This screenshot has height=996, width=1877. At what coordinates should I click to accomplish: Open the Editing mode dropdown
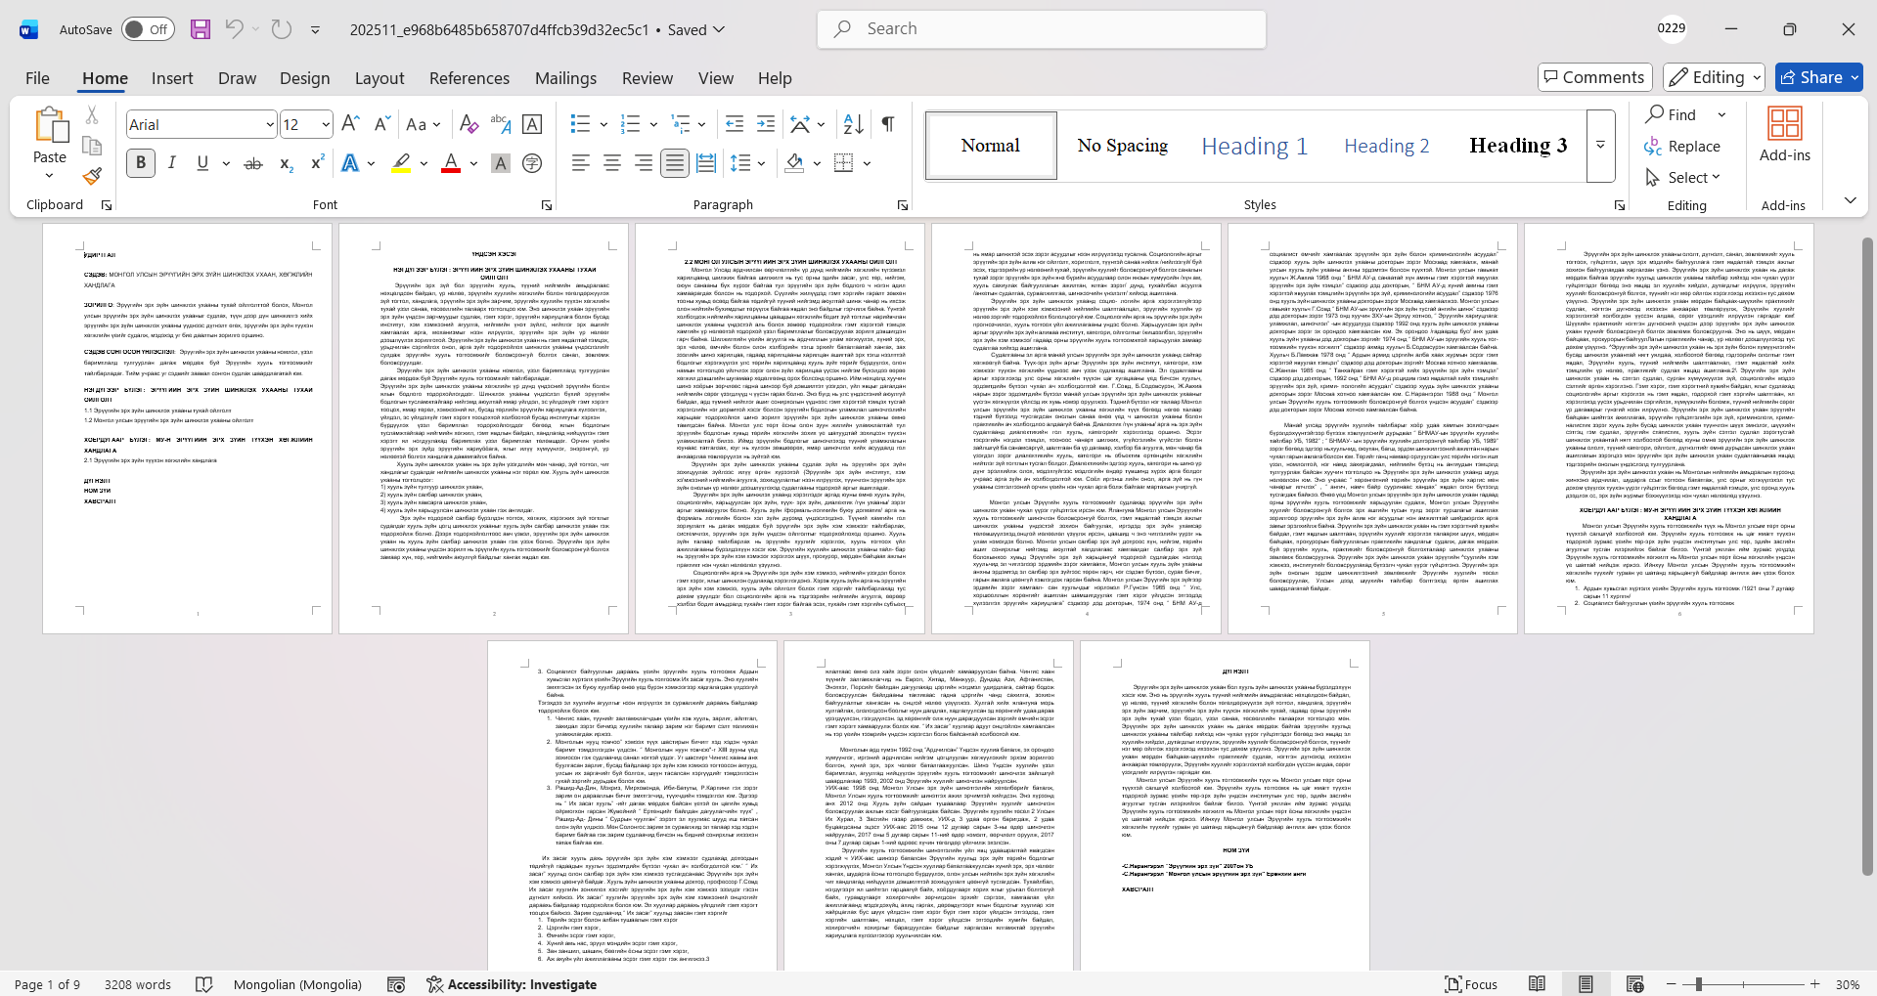1715,77
